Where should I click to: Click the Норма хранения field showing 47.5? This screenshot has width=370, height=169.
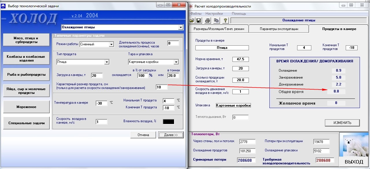click(x=240, y=59)
